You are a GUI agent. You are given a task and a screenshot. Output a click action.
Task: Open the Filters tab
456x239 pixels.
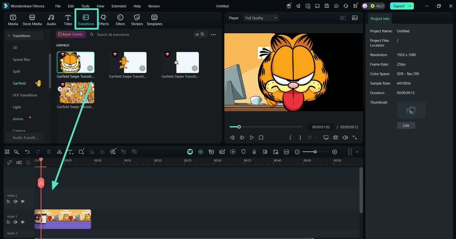[120, 20]
